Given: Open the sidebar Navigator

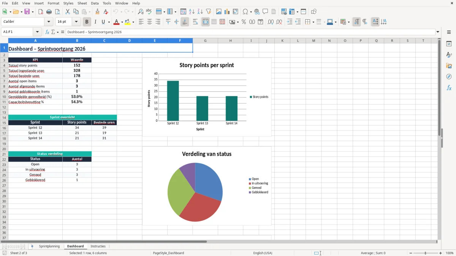Looking at the screenshot, I should [449, 77].
